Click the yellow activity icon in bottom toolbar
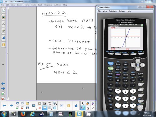Viewport: 156px width, 117px height. tap(69, 106)
